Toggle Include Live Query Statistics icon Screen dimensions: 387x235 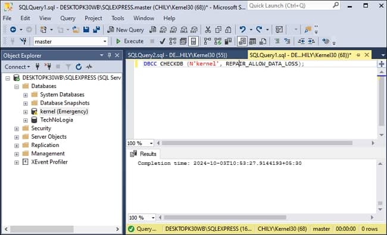[218, 41]
